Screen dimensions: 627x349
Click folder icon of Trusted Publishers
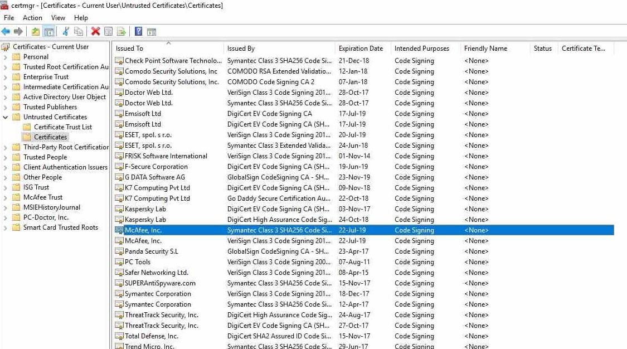(16, 106)
